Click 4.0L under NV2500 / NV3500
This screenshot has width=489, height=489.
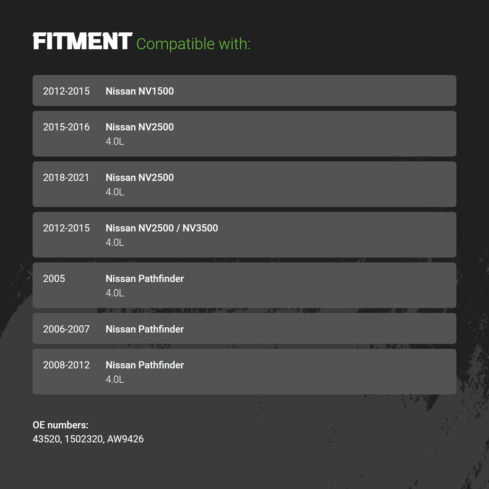tap(115, 243)
